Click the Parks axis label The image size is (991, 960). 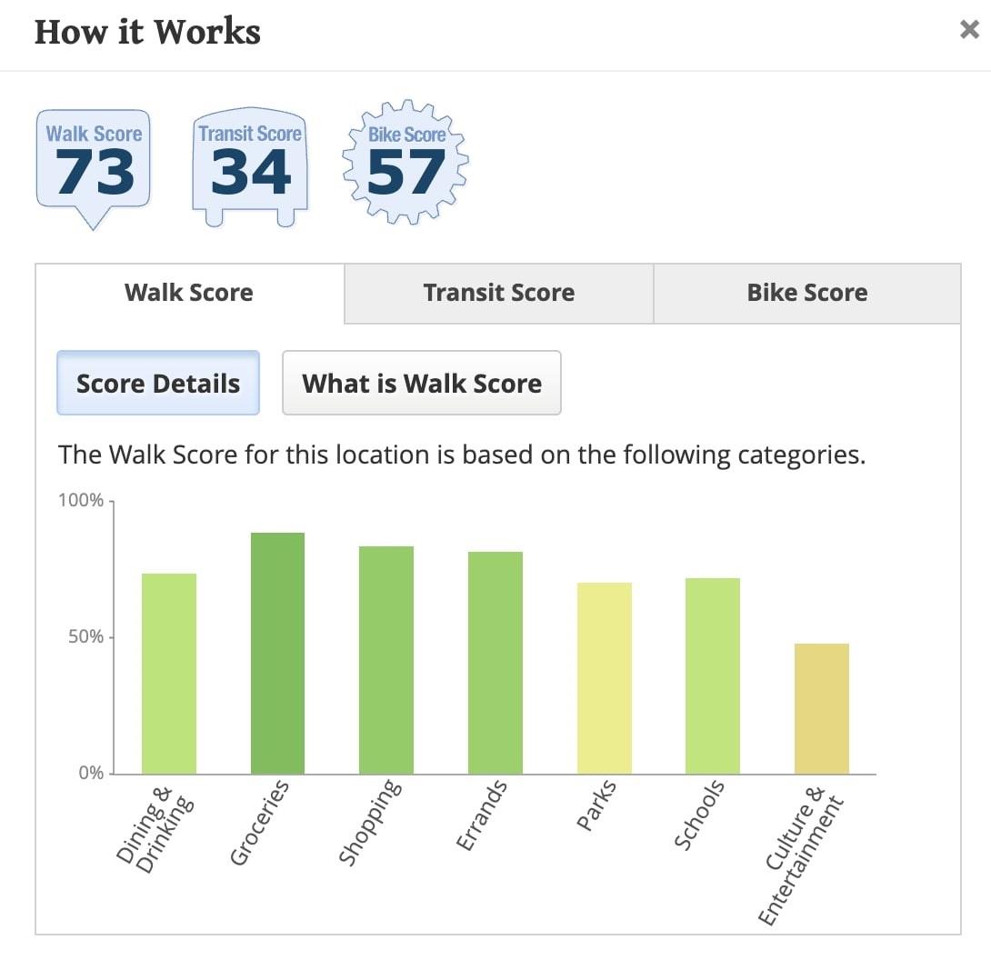point(596,805)
